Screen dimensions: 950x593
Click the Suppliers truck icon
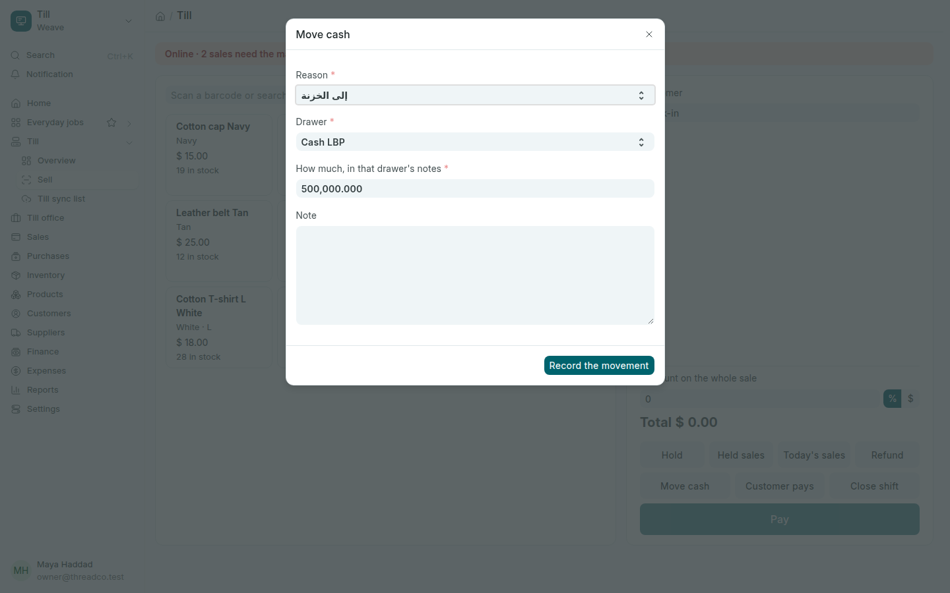16,333
